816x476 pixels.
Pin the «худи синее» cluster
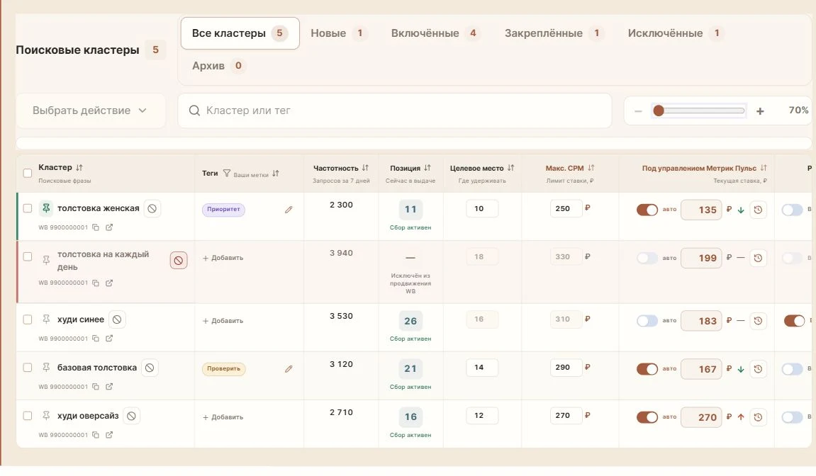(46, 319)
